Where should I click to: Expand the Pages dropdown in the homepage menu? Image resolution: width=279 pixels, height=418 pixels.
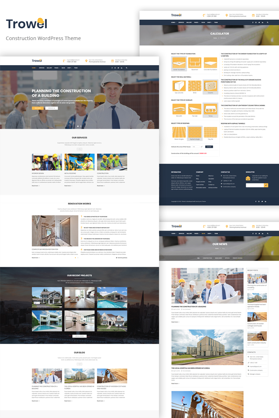click(57, 68)
